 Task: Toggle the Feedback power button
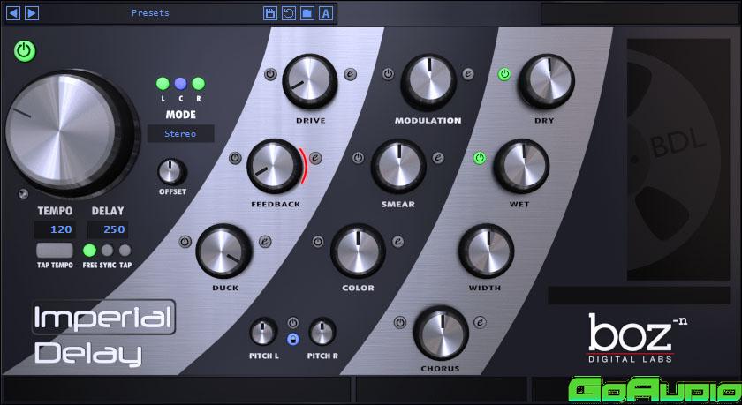(235, 158)
